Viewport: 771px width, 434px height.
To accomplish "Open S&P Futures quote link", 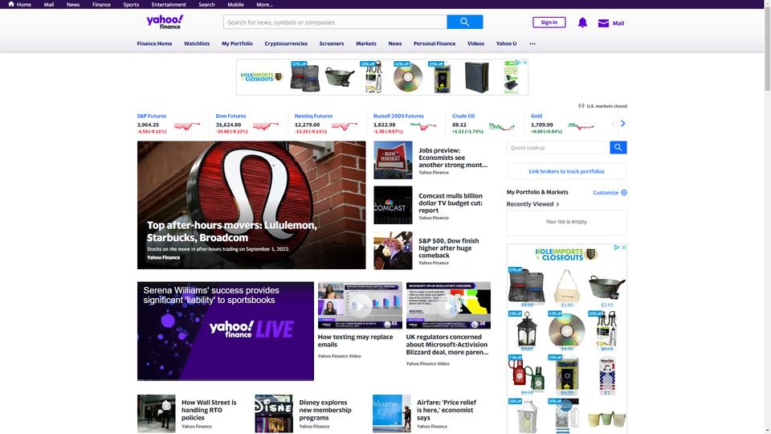I will click(152, 116).
